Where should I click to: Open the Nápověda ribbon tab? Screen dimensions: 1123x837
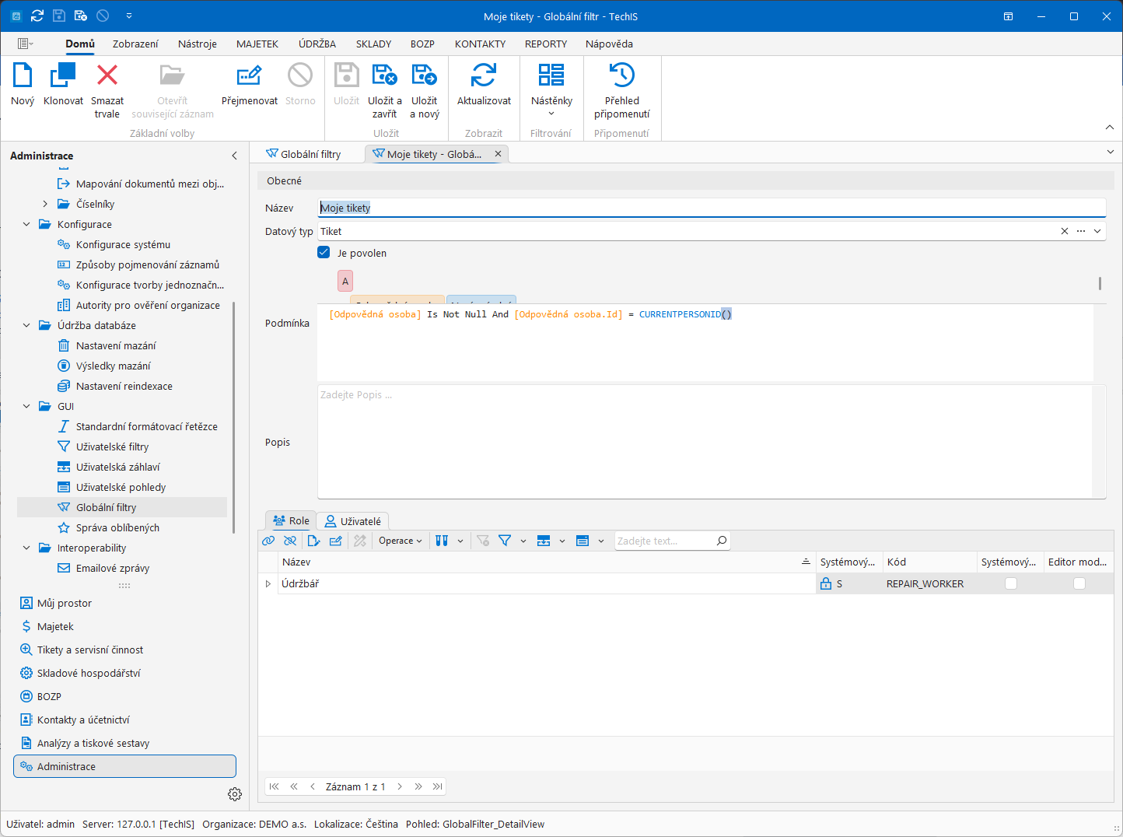tap(609, 44)
